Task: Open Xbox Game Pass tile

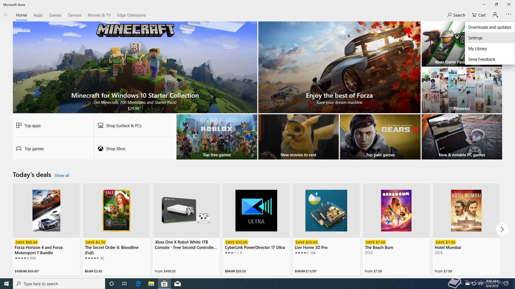Action: 443,44
